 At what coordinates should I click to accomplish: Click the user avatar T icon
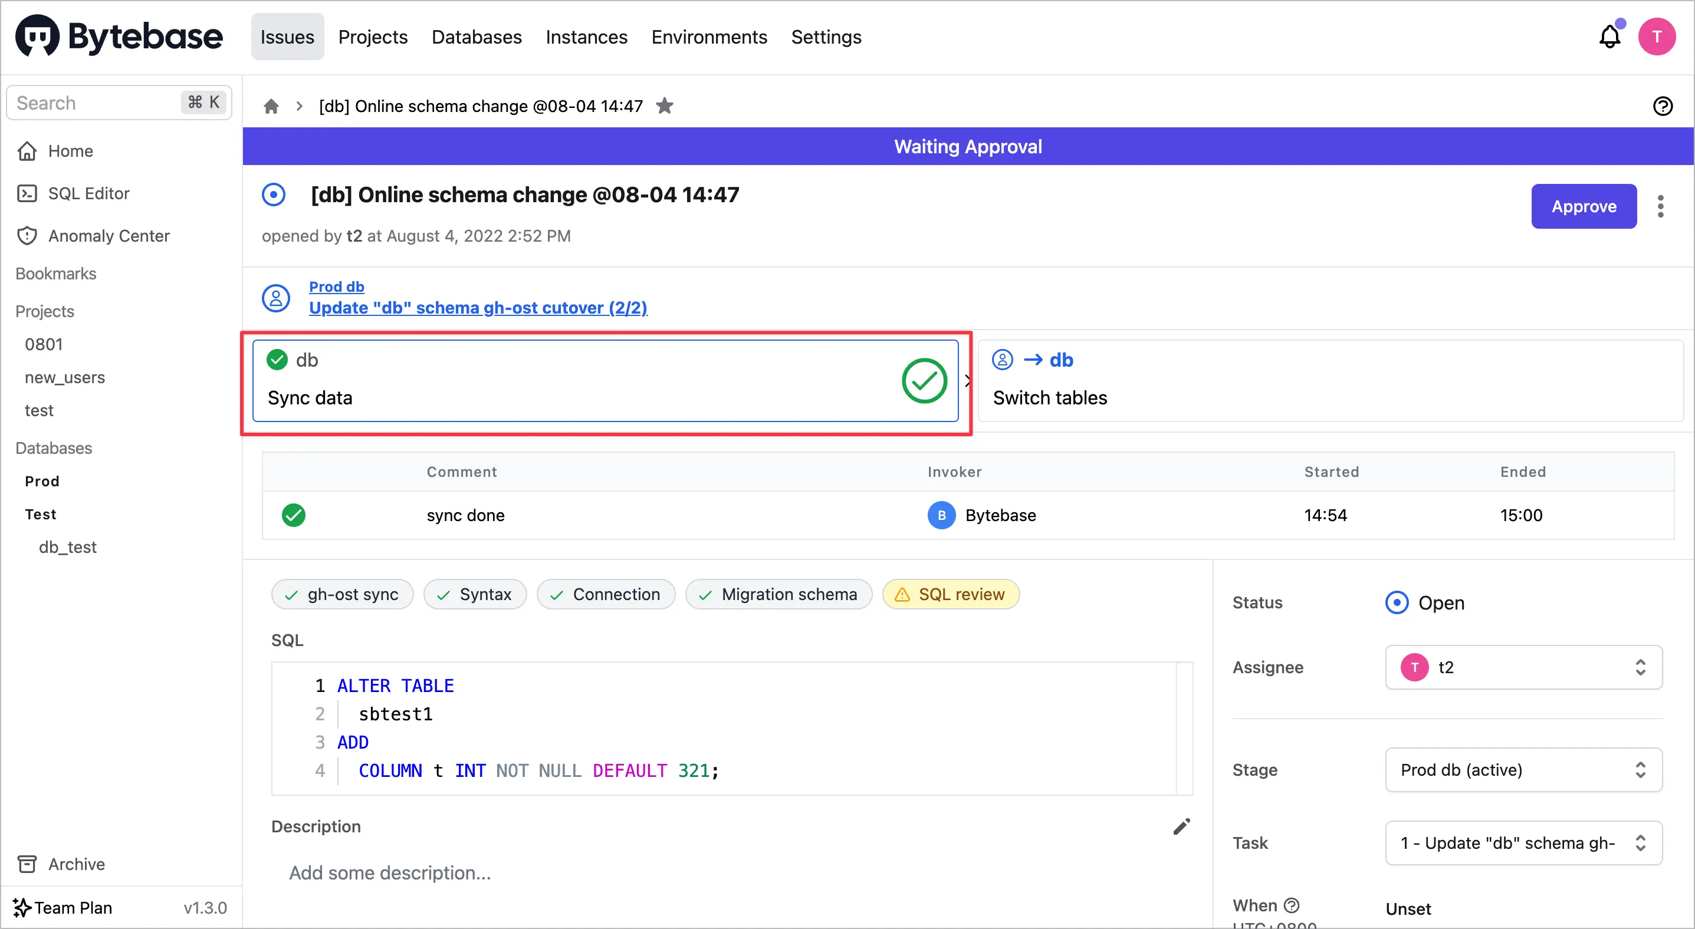pos(1656,37)
